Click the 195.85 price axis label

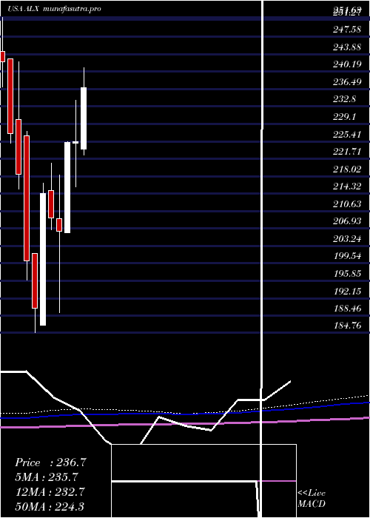point(347,274)
